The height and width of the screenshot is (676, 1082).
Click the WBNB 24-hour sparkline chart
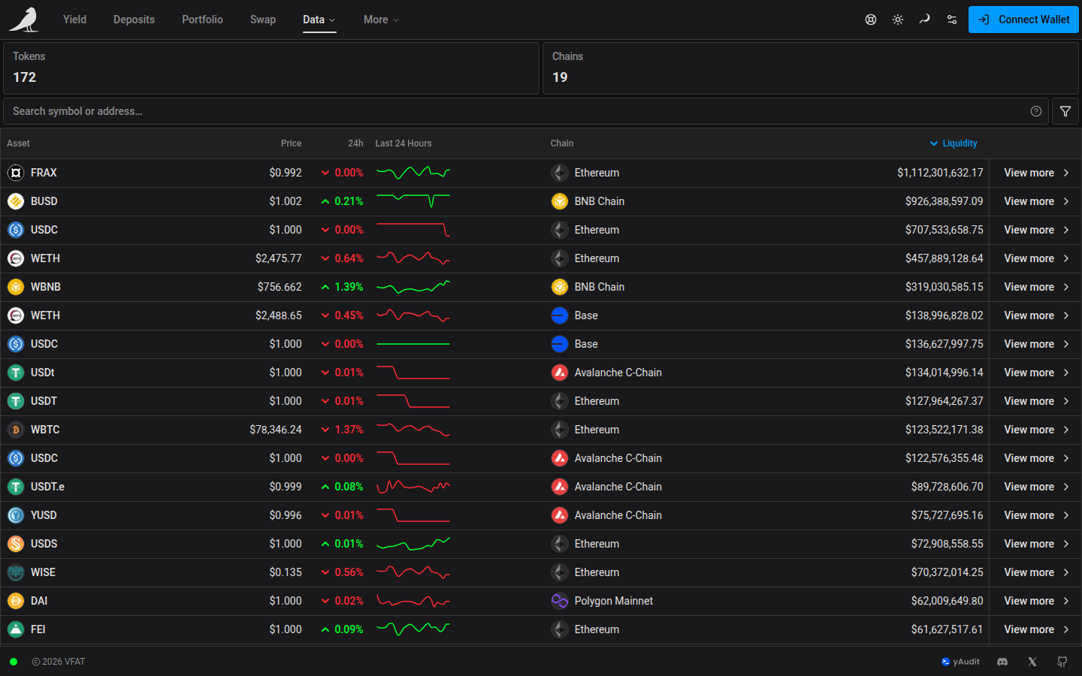[413, 287]
